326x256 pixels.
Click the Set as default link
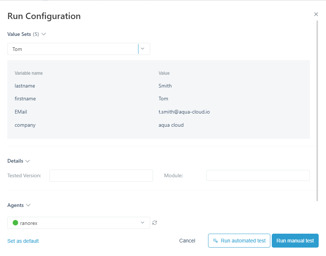click(x=23, y=241)
